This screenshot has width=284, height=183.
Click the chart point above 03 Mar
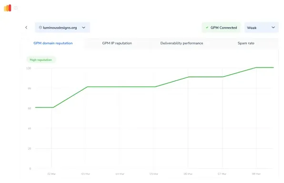click(87, 87)
